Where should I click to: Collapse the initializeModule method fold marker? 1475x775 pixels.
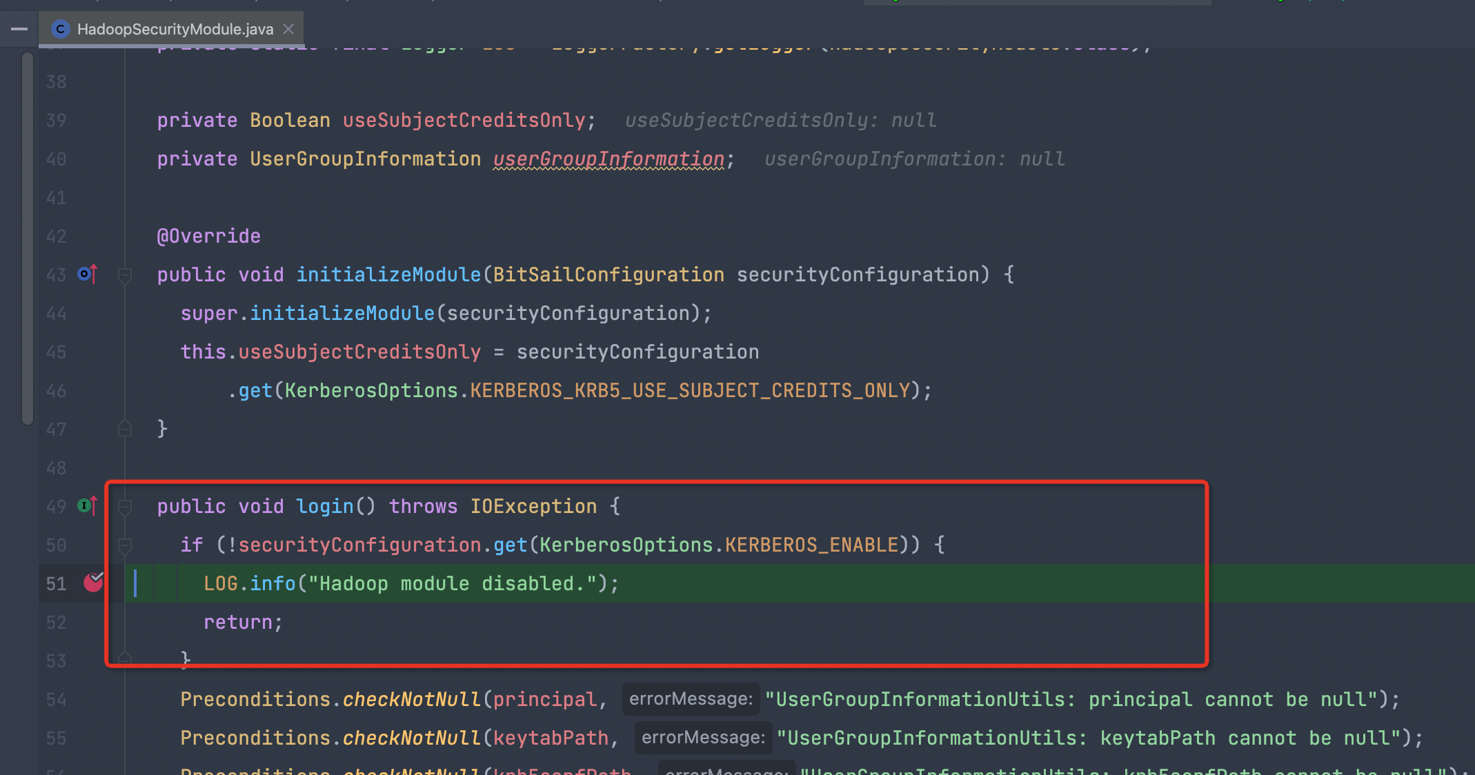(x=125, y=276)
